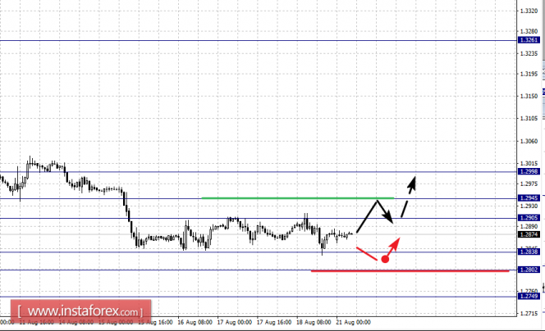Click the 21 Aug 00:00 time label
The width and height of the screenshot is (545, 331).
353,322
